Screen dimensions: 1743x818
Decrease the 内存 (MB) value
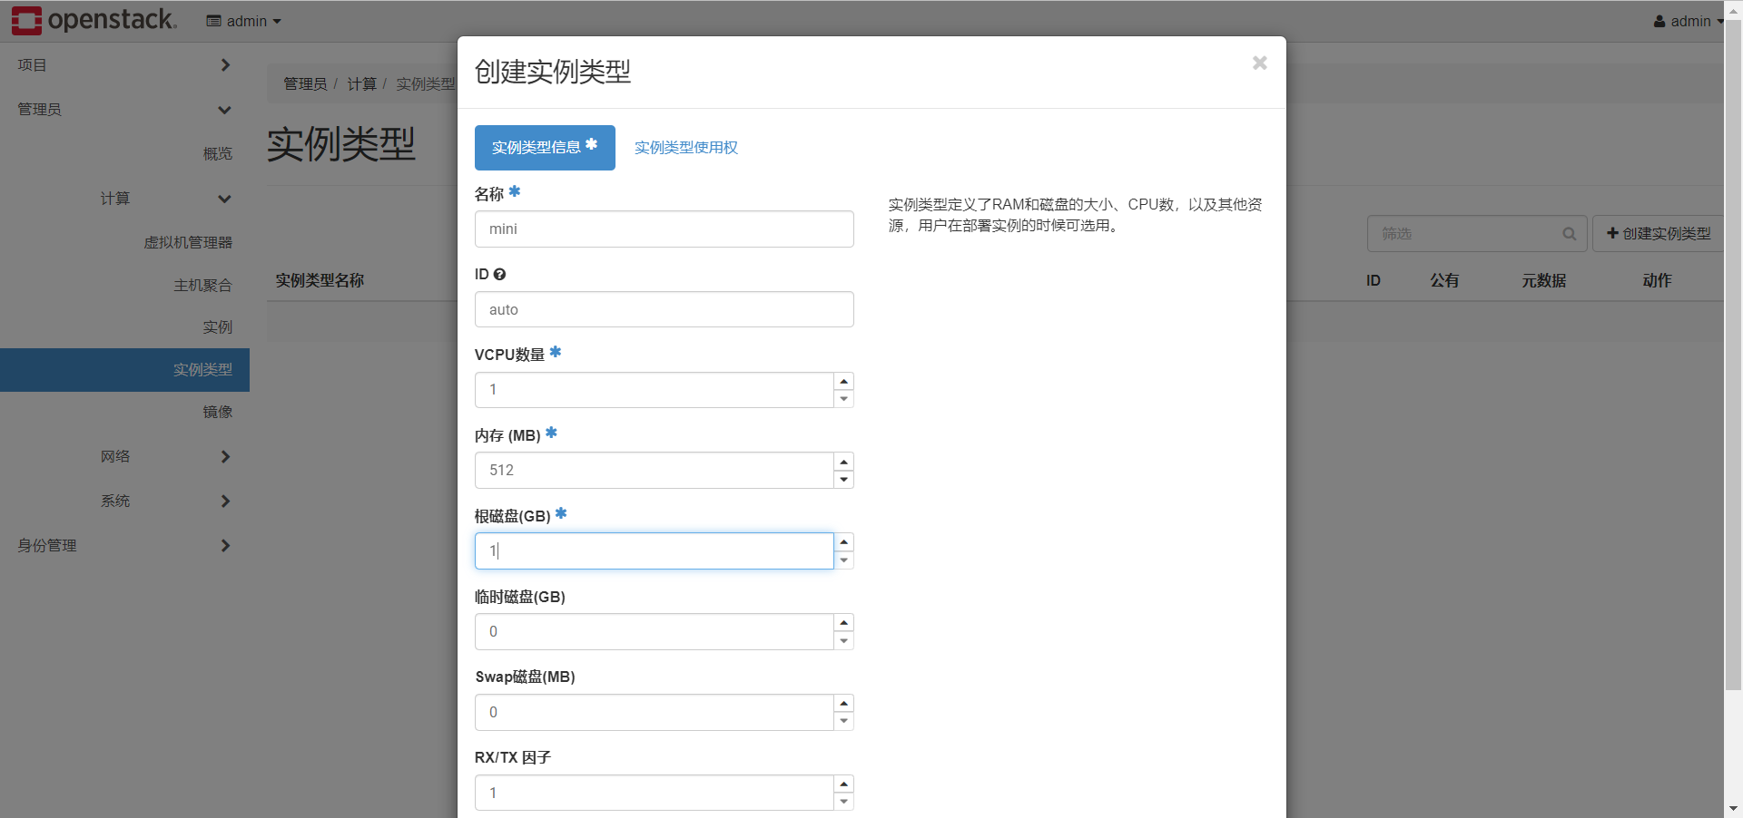tap(844, 480)
